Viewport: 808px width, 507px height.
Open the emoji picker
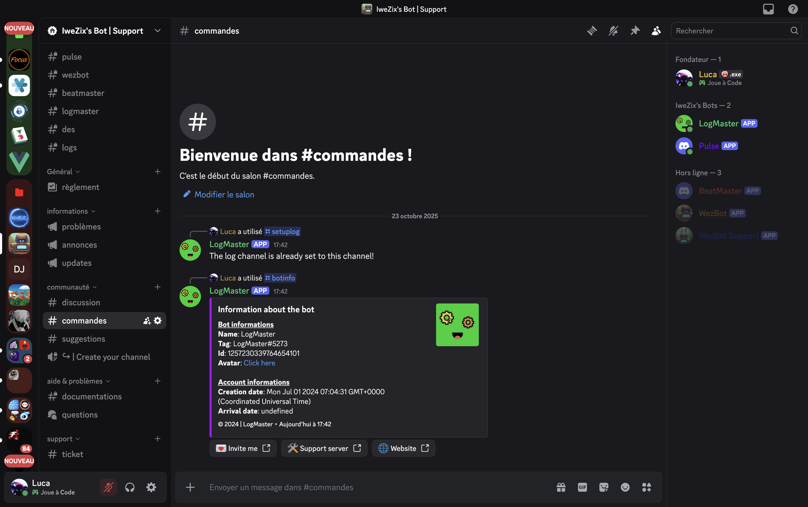(625, 487)
